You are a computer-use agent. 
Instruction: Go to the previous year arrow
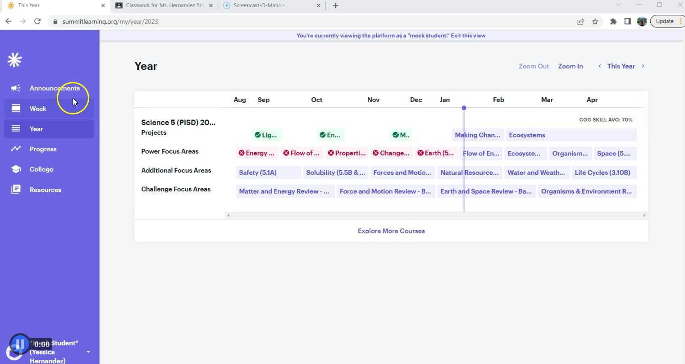tap(599, 66)
